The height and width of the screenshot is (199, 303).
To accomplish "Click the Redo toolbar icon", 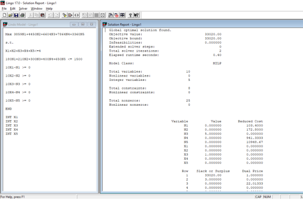I will coord(56,15).
